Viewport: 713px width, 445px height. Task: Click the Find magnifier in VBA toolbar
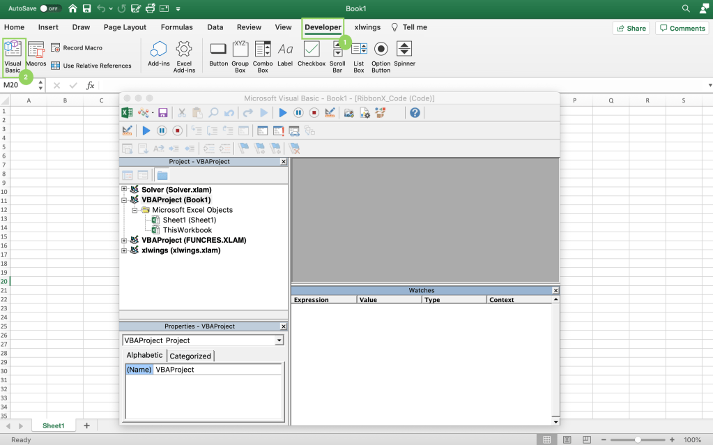pos(213,112)
